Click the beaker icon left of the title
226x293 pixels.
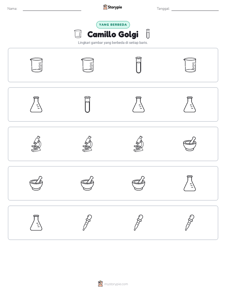(x=78, y=34)
